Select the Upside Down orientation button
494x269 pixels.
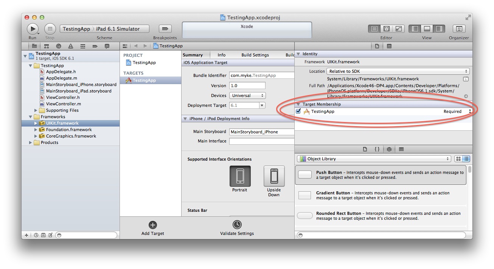pyautogui.click(x=274, y=176)
